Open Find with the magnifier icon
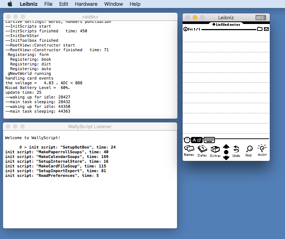 point(249,151)
